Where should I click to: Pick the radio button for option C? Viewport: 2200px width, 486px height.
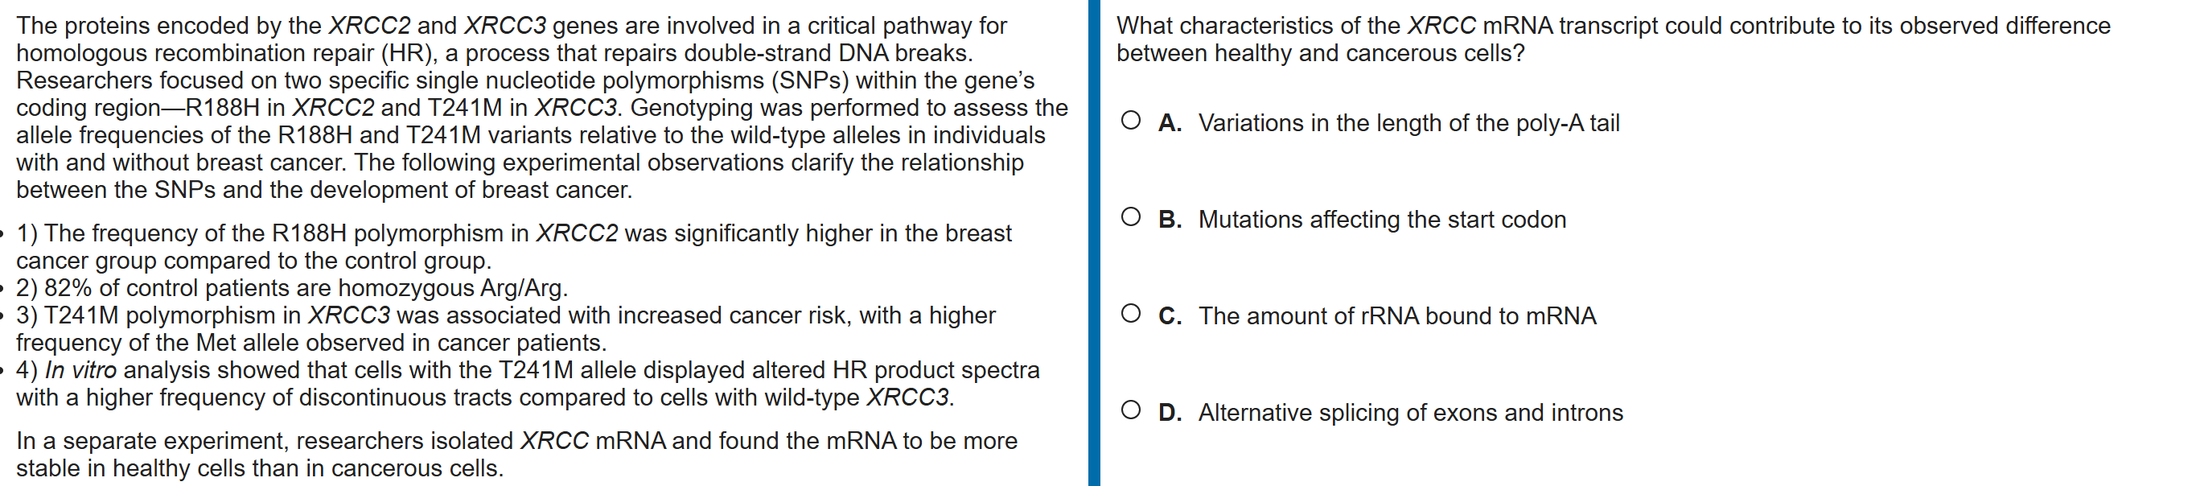(1131, 314)
